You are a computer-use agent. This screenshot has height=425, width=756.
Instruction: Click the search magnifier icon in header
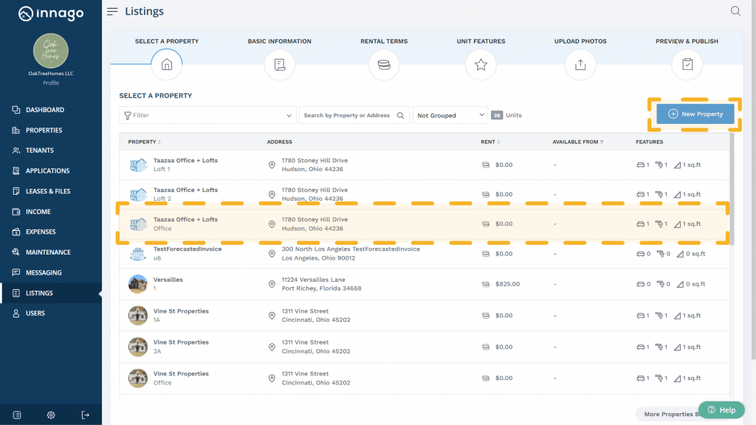[x=735, y=11]
